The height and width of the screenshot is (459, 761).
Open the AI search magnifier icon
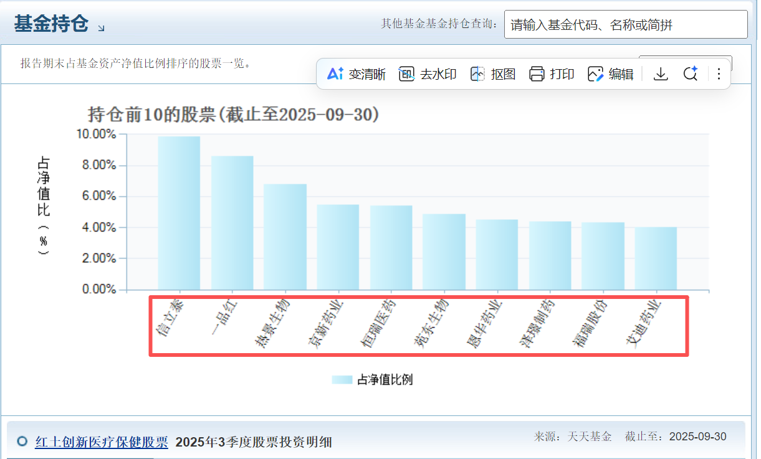(690, 73)
